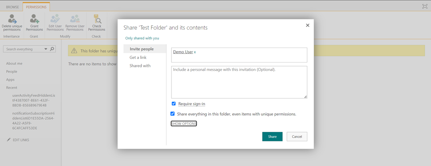
Task: Click the EDIT LINKS pencil icon
Action: tap(8, 140)
